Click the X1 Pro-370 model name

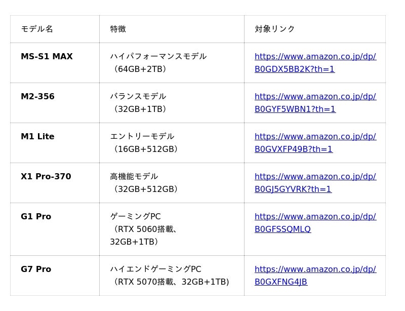click(46, 177)
